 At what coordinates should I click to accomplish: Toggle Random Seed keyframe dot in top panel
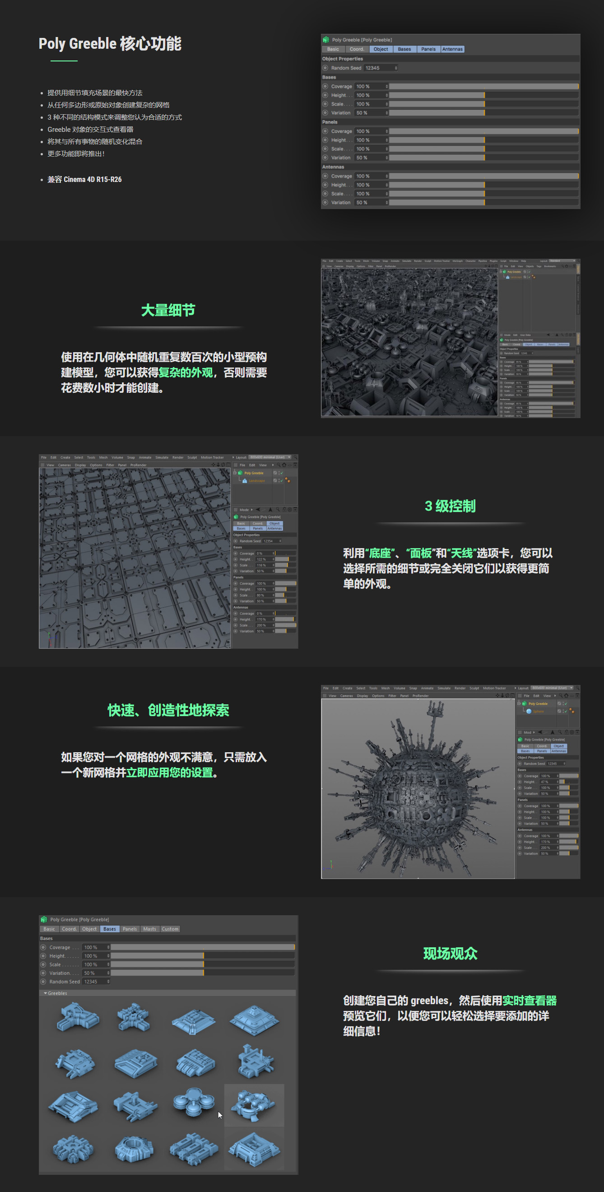(325, 68)
